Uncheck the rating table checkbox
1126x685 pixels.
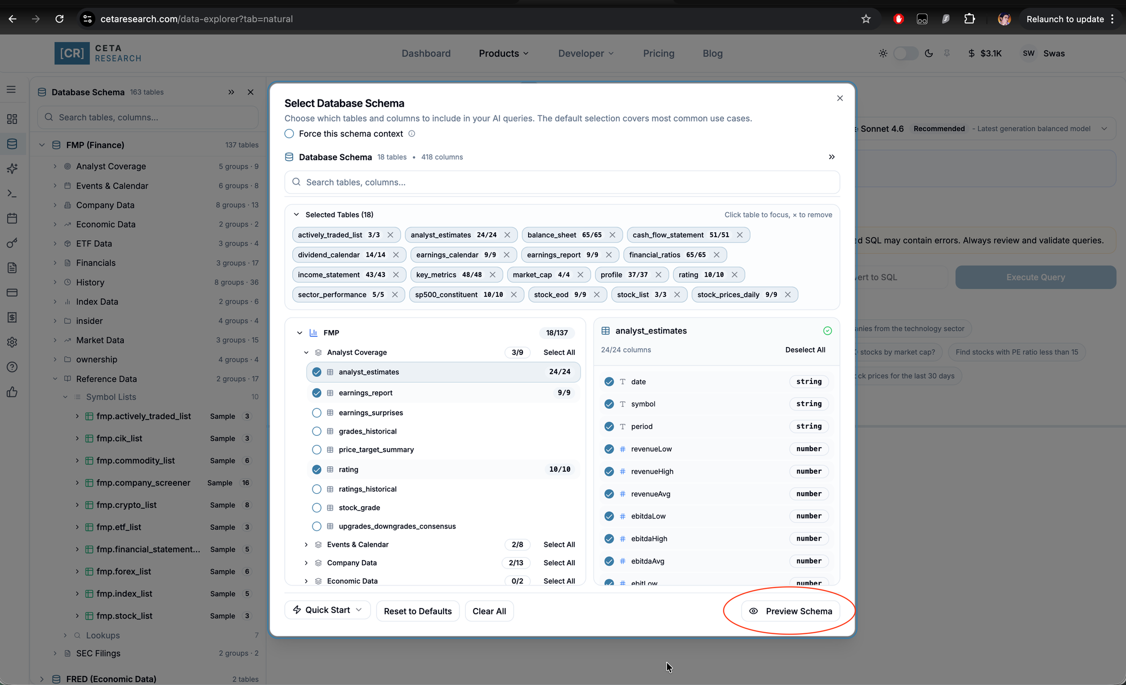coord(316,470)
